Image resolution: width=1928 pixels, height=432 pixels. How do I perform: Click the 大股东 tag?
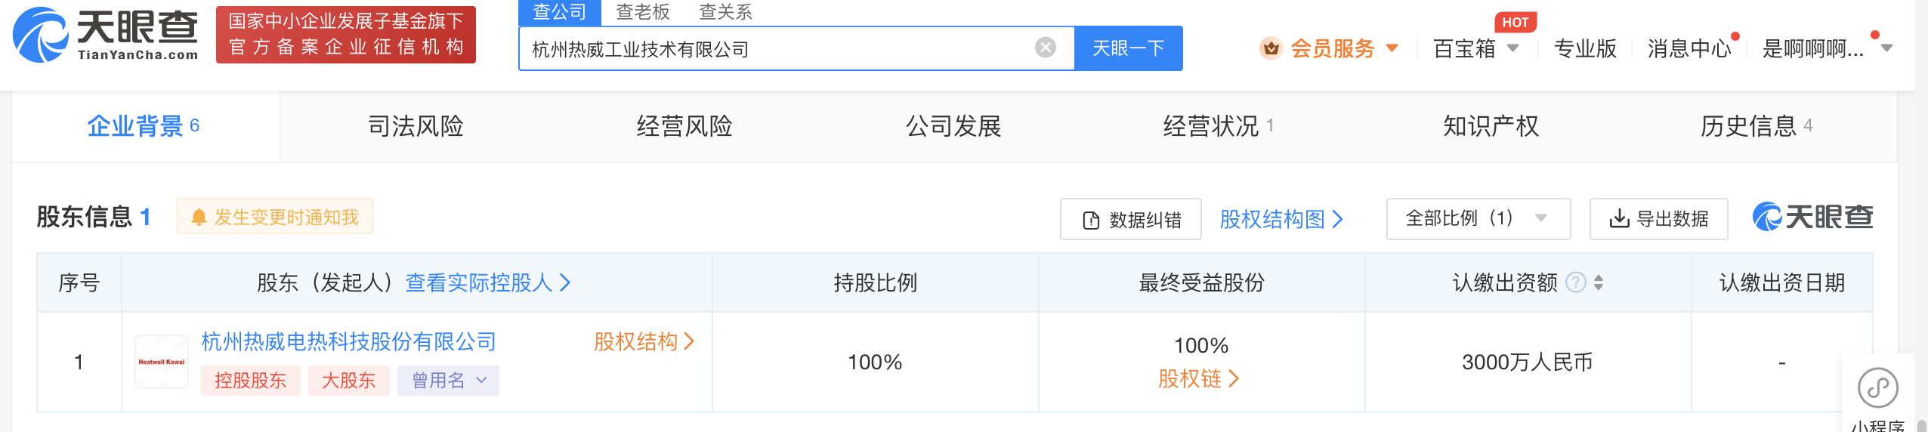349,380
